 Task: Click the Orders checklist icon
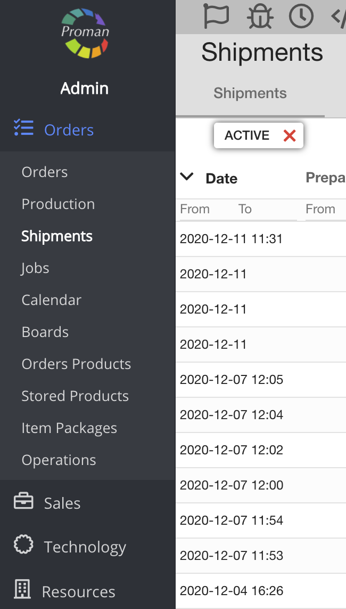click(x=23, y=128)
